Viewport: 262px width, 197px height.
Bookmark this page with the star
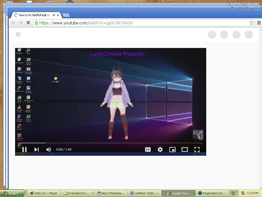[252, 23]
